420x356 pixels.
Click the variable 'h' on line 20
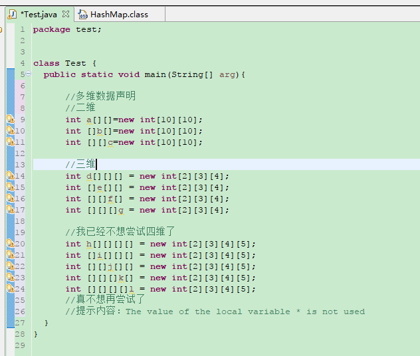[89, 244]
